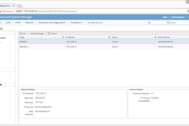Open the SVMs tab
Screen dimensions: 189x126
[x=18, y=23]
